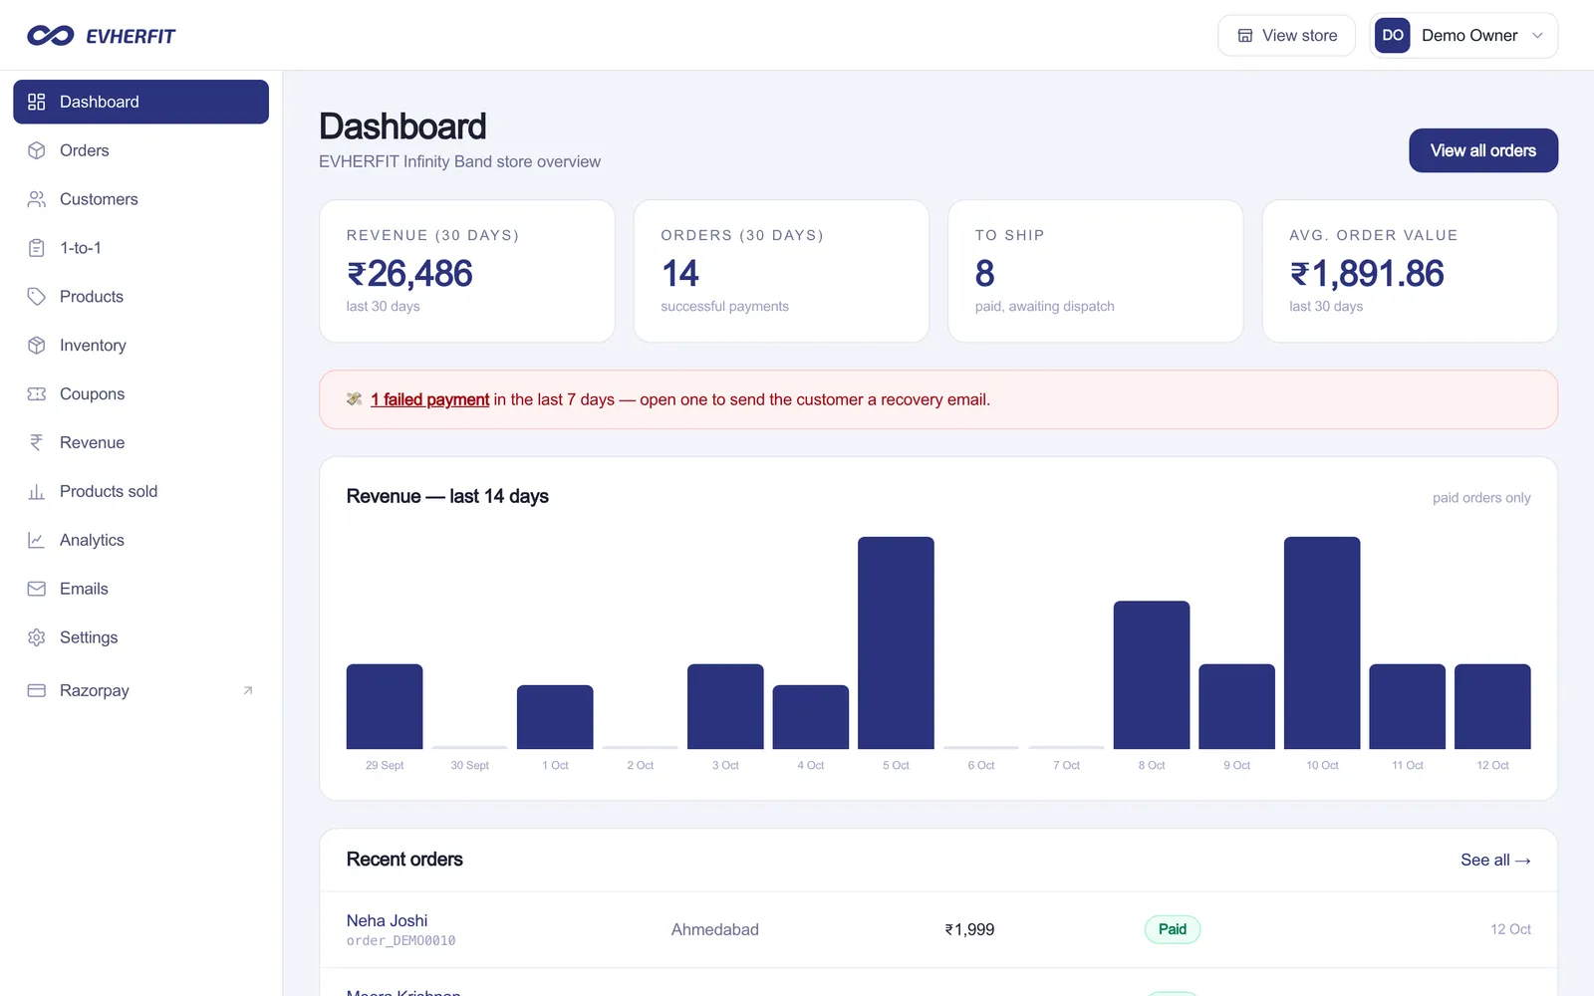
Task: Click order ID order_DEMO0010
Action: 401,941
